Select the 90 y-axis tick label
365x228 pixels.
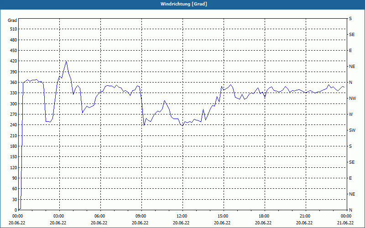click(15, 178)
